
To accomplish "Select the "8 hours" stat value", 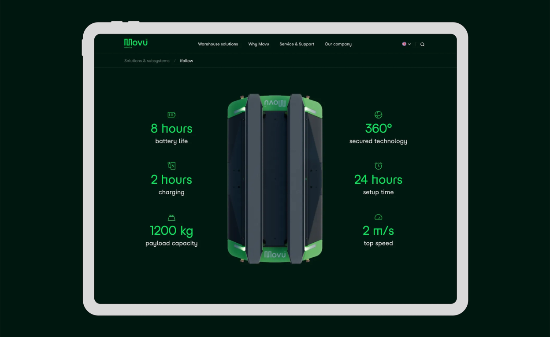I will pyautogui.click(x=171, y=129).
